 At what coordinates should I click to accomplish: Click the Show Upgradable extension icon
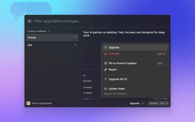point(28,103)
